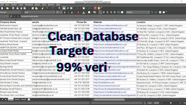Image resolution: width=186 pixels, height=105 pixels.
Task: Click the zoom magnifier icon beside the highlighted table icon
Action: click(68, 8)
